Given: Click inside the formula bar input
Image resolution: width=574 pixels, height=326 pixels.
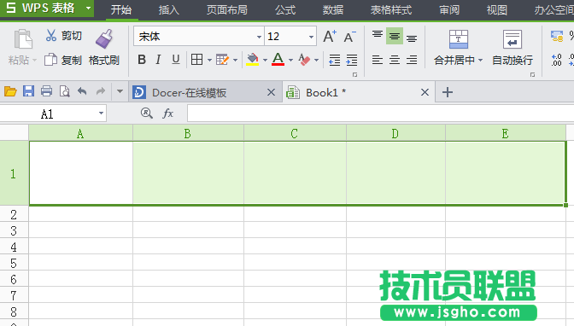Looking at the screenshot, I should [380, 114].
